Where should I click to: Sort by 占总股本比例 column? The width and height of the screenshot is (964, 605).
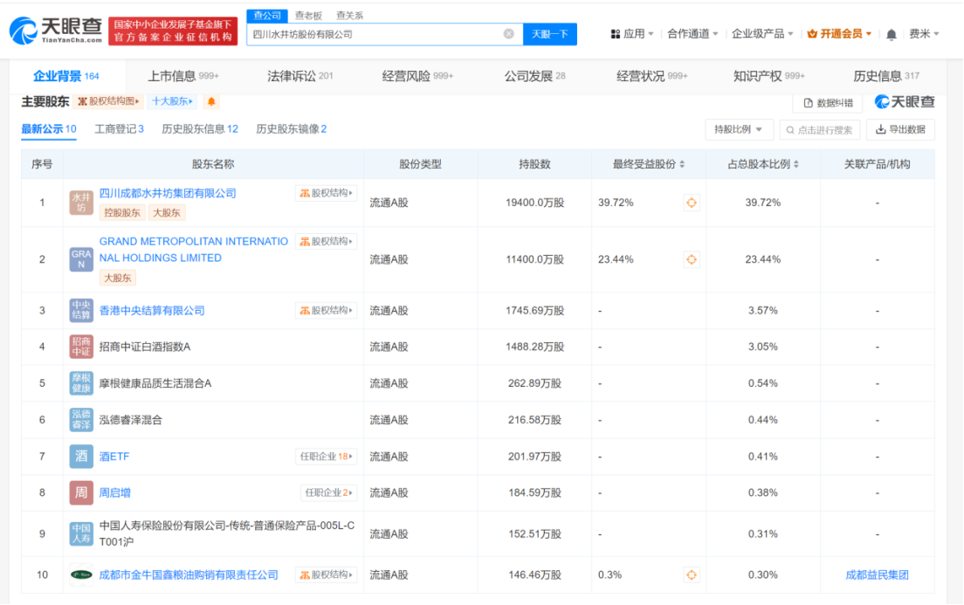click(763, 164)
